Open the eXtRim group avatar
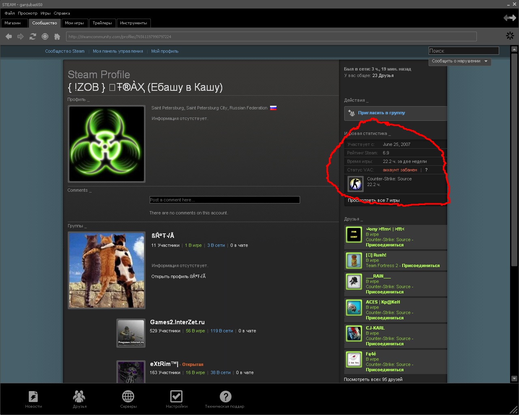The image size is (519, 415). 131,372
